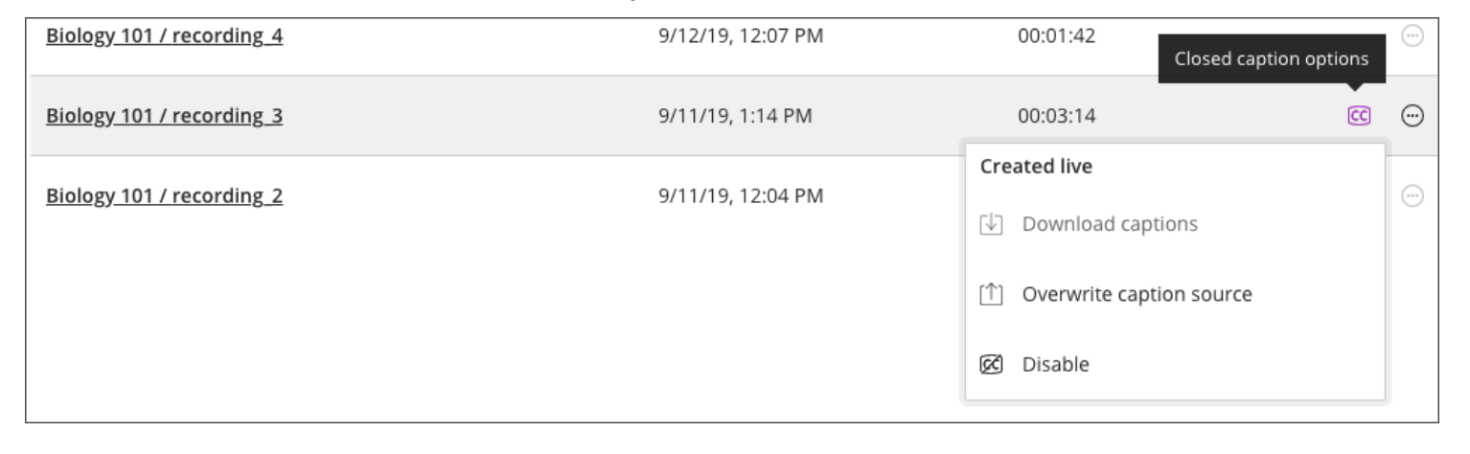Click the download arrow icon beside Download captions
The width and height of the screenshot is (1470, 454).
(991, 224)
